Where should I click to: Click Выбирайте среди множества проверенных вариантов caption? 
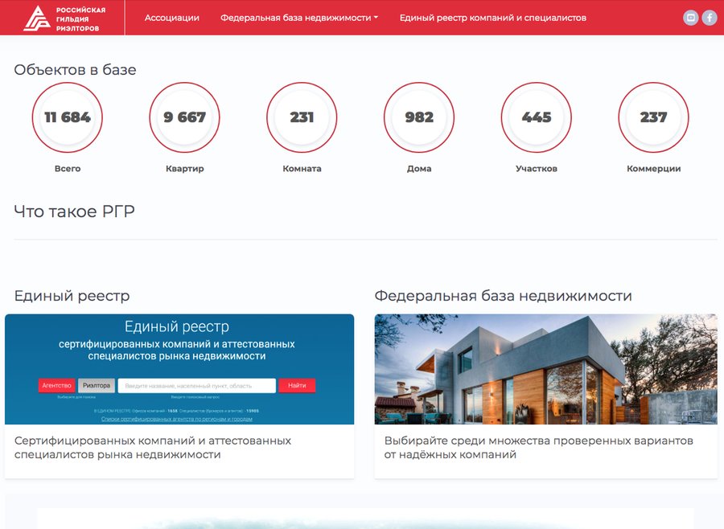pyautogui.click(x=538, y=448)
